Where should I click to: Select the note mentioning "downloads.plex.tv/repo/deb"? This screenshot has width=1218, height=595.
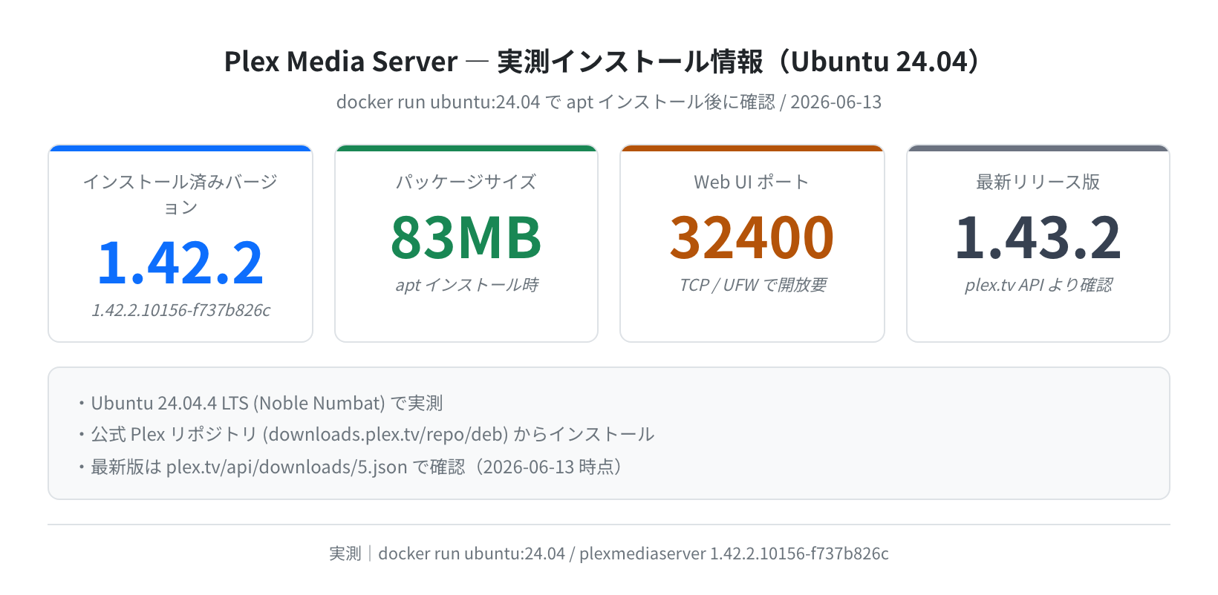pos(365,434)
